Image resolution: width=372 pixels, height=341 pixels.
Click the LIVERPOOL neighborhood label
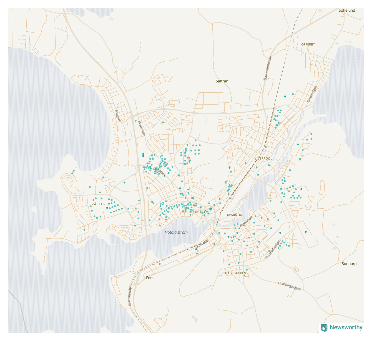coord(263,158)
